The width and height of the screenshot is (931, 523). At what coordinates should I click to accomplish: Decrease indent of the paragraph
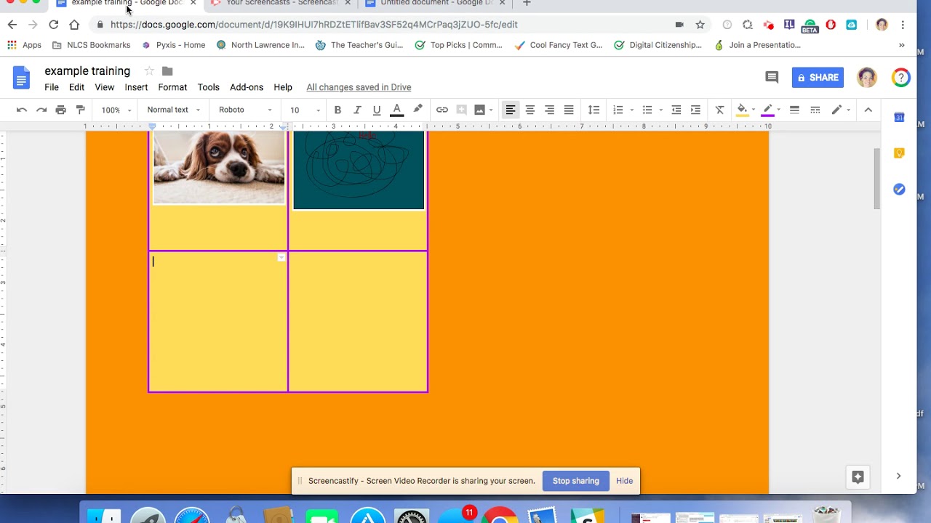point(676,110)
